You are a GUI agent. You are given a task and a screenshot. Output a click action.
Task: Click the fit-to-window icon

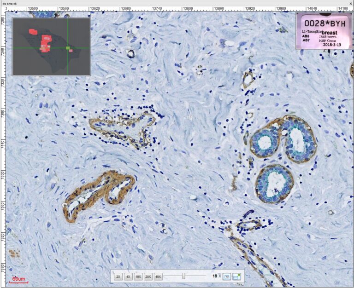click(227, 276)
